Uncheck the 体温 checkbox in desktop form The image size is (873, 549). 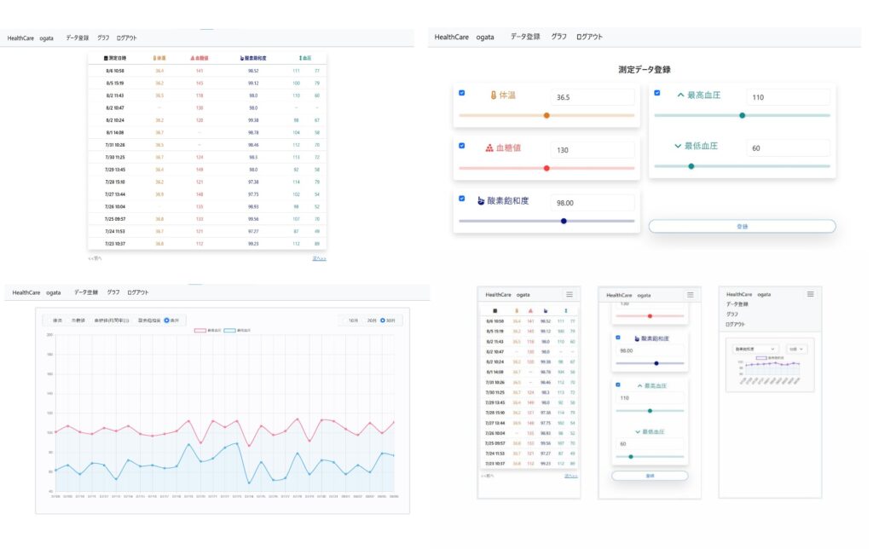[462, 93]
